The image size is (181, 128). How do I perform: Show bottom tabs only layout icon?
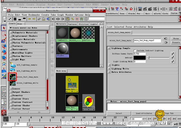20,19
